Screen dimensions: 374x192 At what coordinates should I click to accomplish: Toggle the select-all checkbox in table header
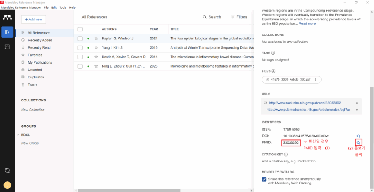[80, 29]
